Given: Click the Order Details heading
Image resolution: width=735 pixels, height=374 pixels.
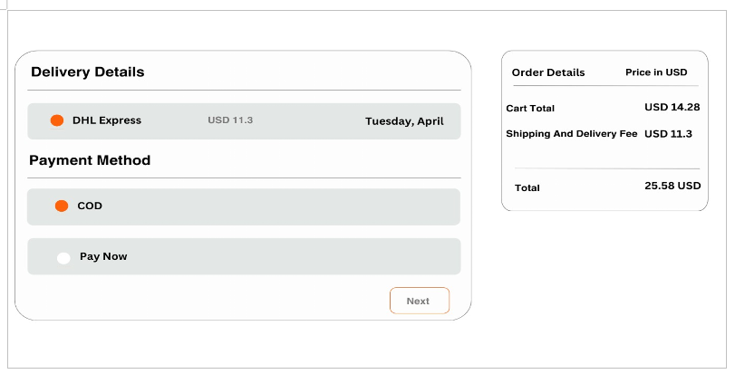Looking at the screenshot, I should coord(548,72).
